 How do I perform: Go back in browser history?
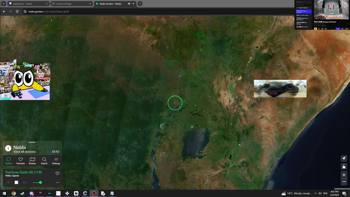tap(4, 11)
